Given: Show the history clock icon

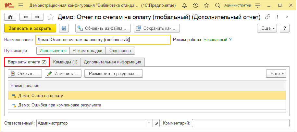Looking at the screenshot, I should pyautogui.click(x=195, y=5).
